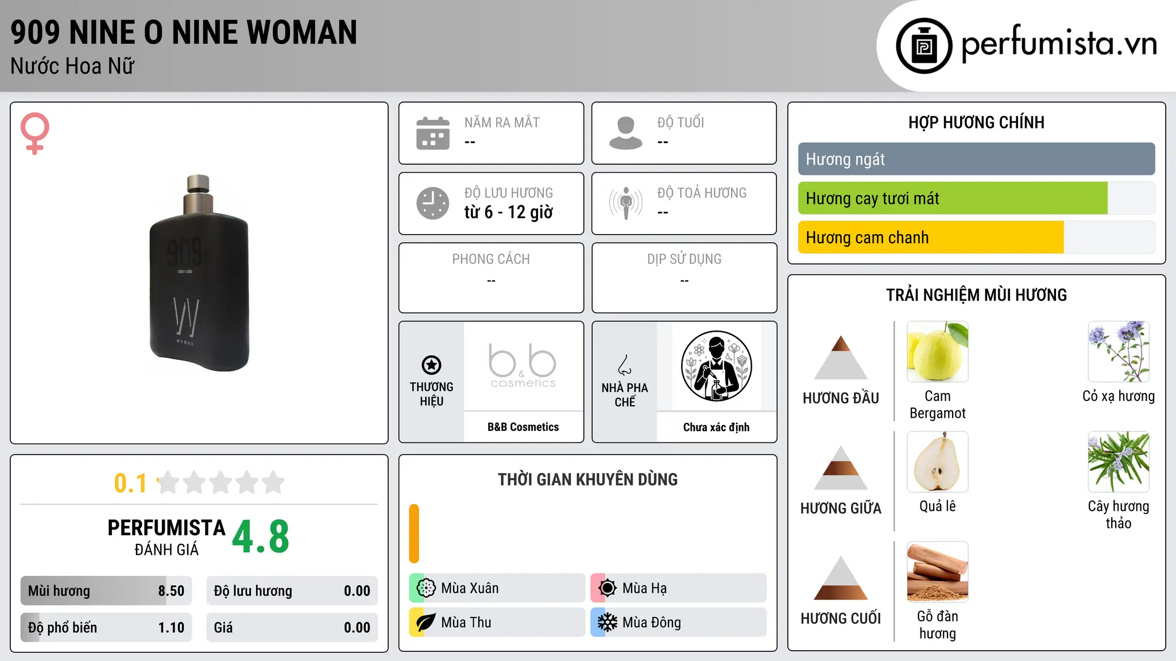
Task: Click the Cam Bergamot note name
Action: point(938,405)
